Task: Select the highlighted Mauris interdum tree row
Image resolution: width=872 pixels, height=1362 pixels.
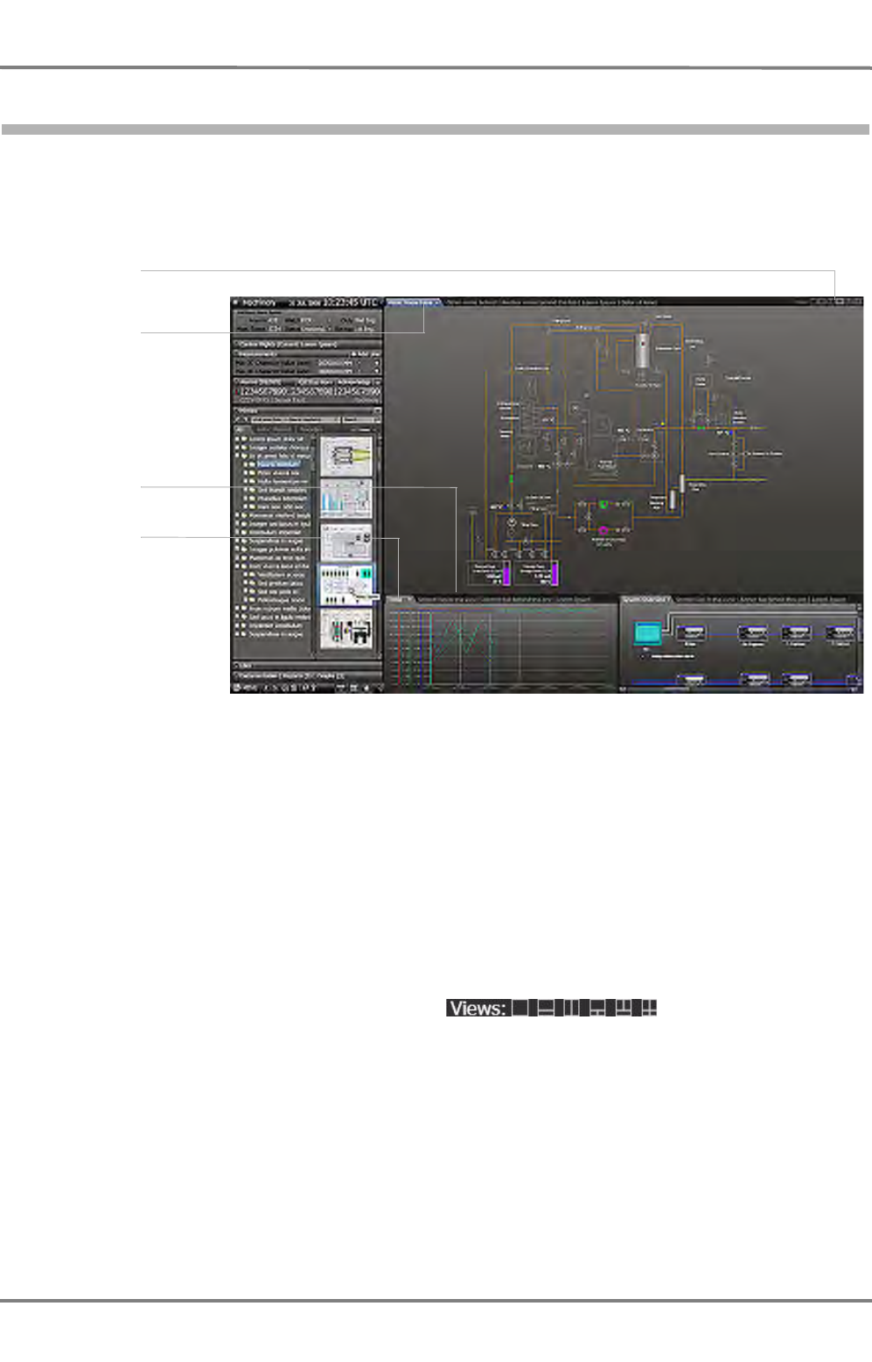Action: pyautogui.click(x=278, y=464)
